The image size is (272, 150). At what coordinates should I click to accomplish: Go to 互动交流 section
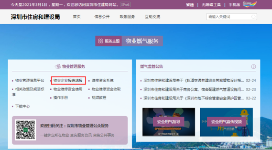(152, 17)
